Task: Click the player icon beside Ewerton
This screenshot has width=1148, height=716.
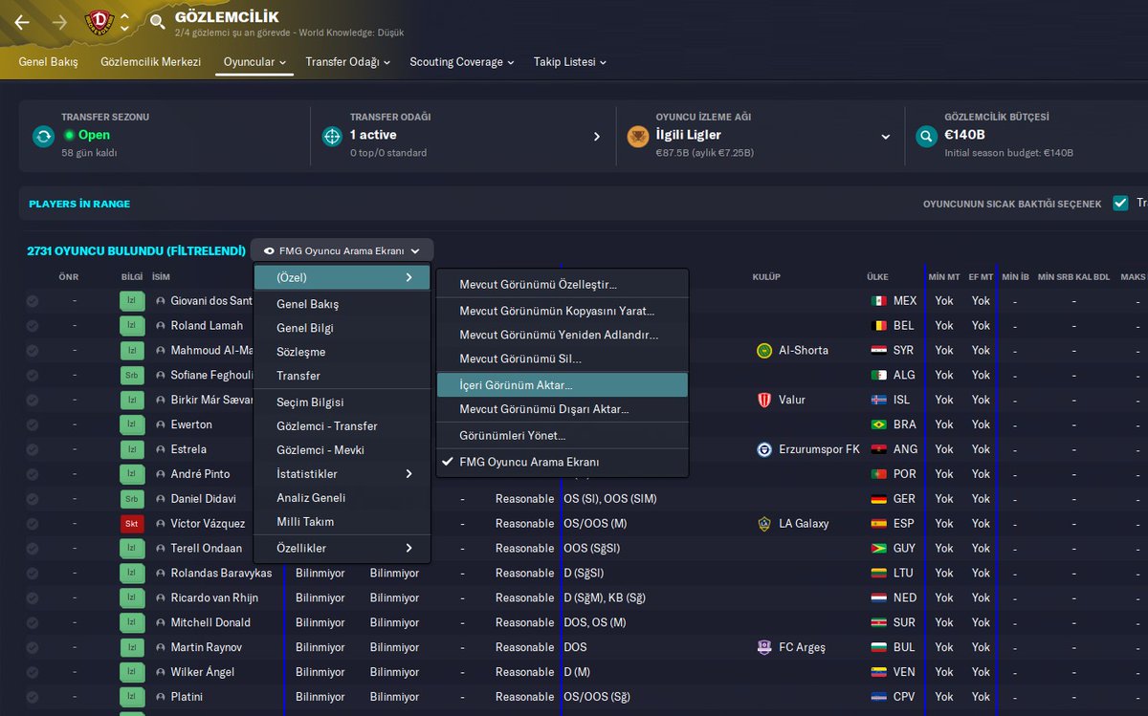Action: (x=161, y=424)
